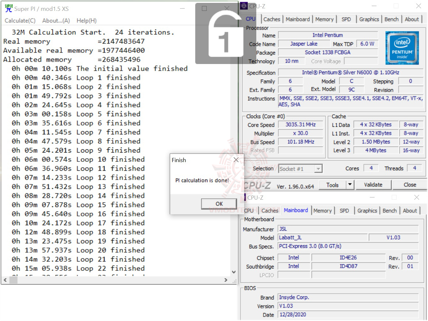Click the Package value 'Socket 1338 FCBGA'
This screenshot has height=321, width=428.
point(328,52)
